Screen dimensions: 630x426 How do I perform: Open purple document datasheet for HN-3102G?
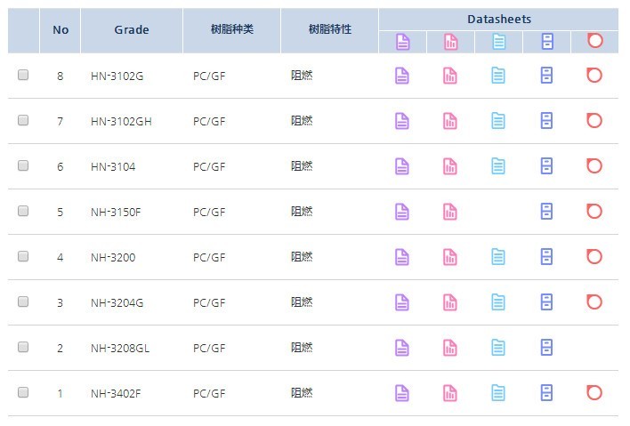tap(402, 76)
